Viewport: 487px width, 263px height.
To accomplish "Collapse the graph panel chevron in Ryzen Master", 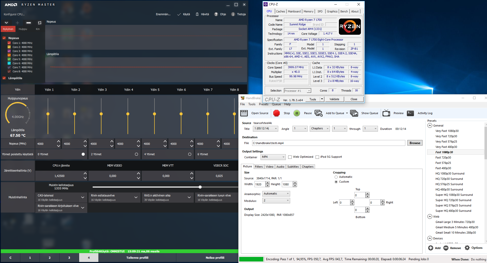I will [6, 23].
